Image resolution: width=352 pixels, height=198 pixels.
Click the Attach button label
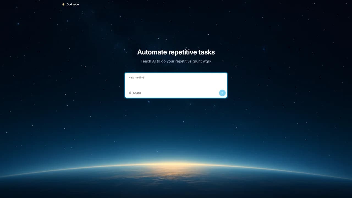[137, 93]
